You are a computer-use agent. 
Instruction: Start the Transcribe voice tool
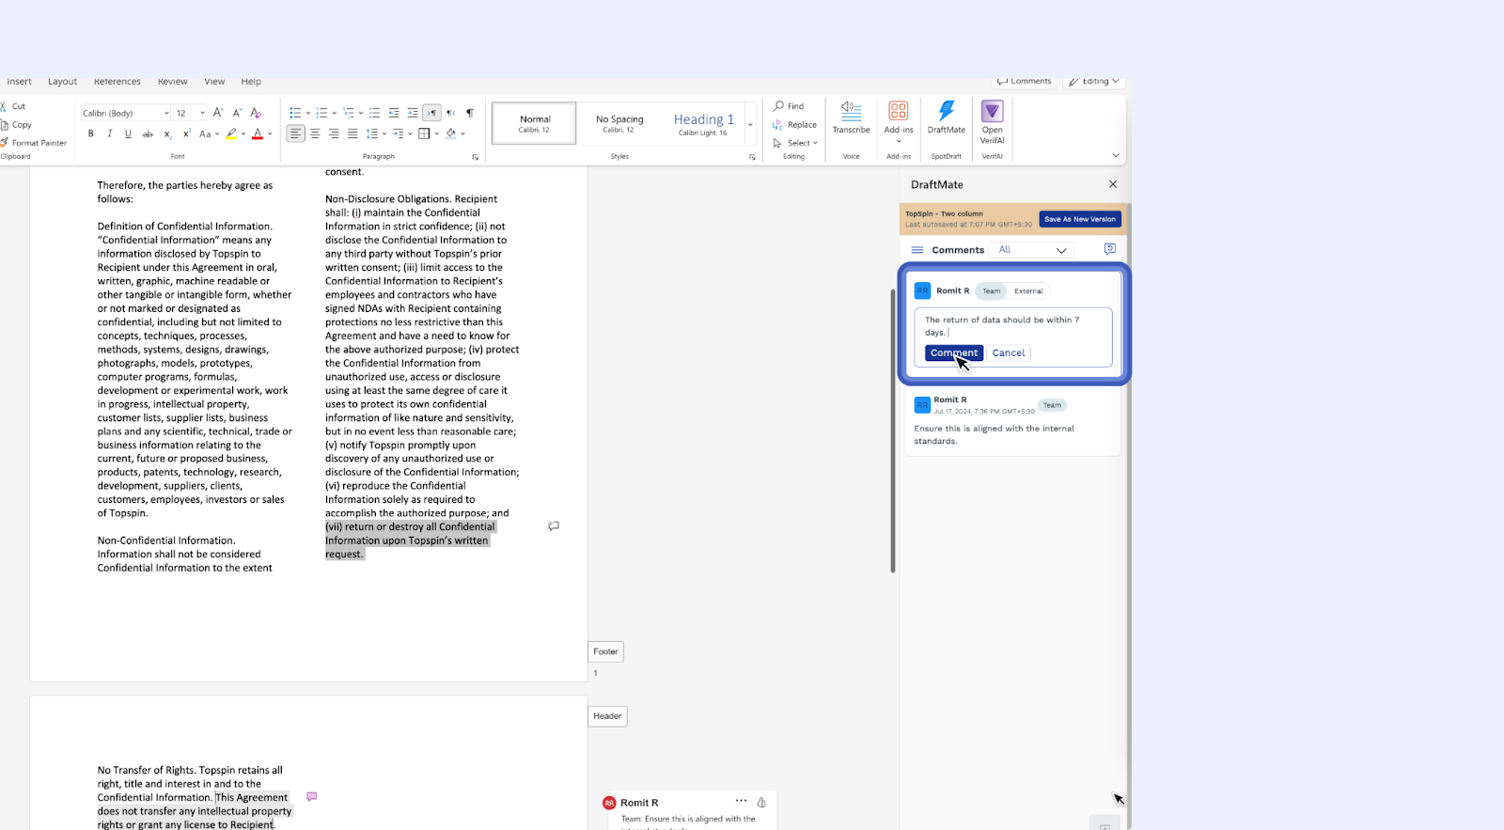click(851, 117)
